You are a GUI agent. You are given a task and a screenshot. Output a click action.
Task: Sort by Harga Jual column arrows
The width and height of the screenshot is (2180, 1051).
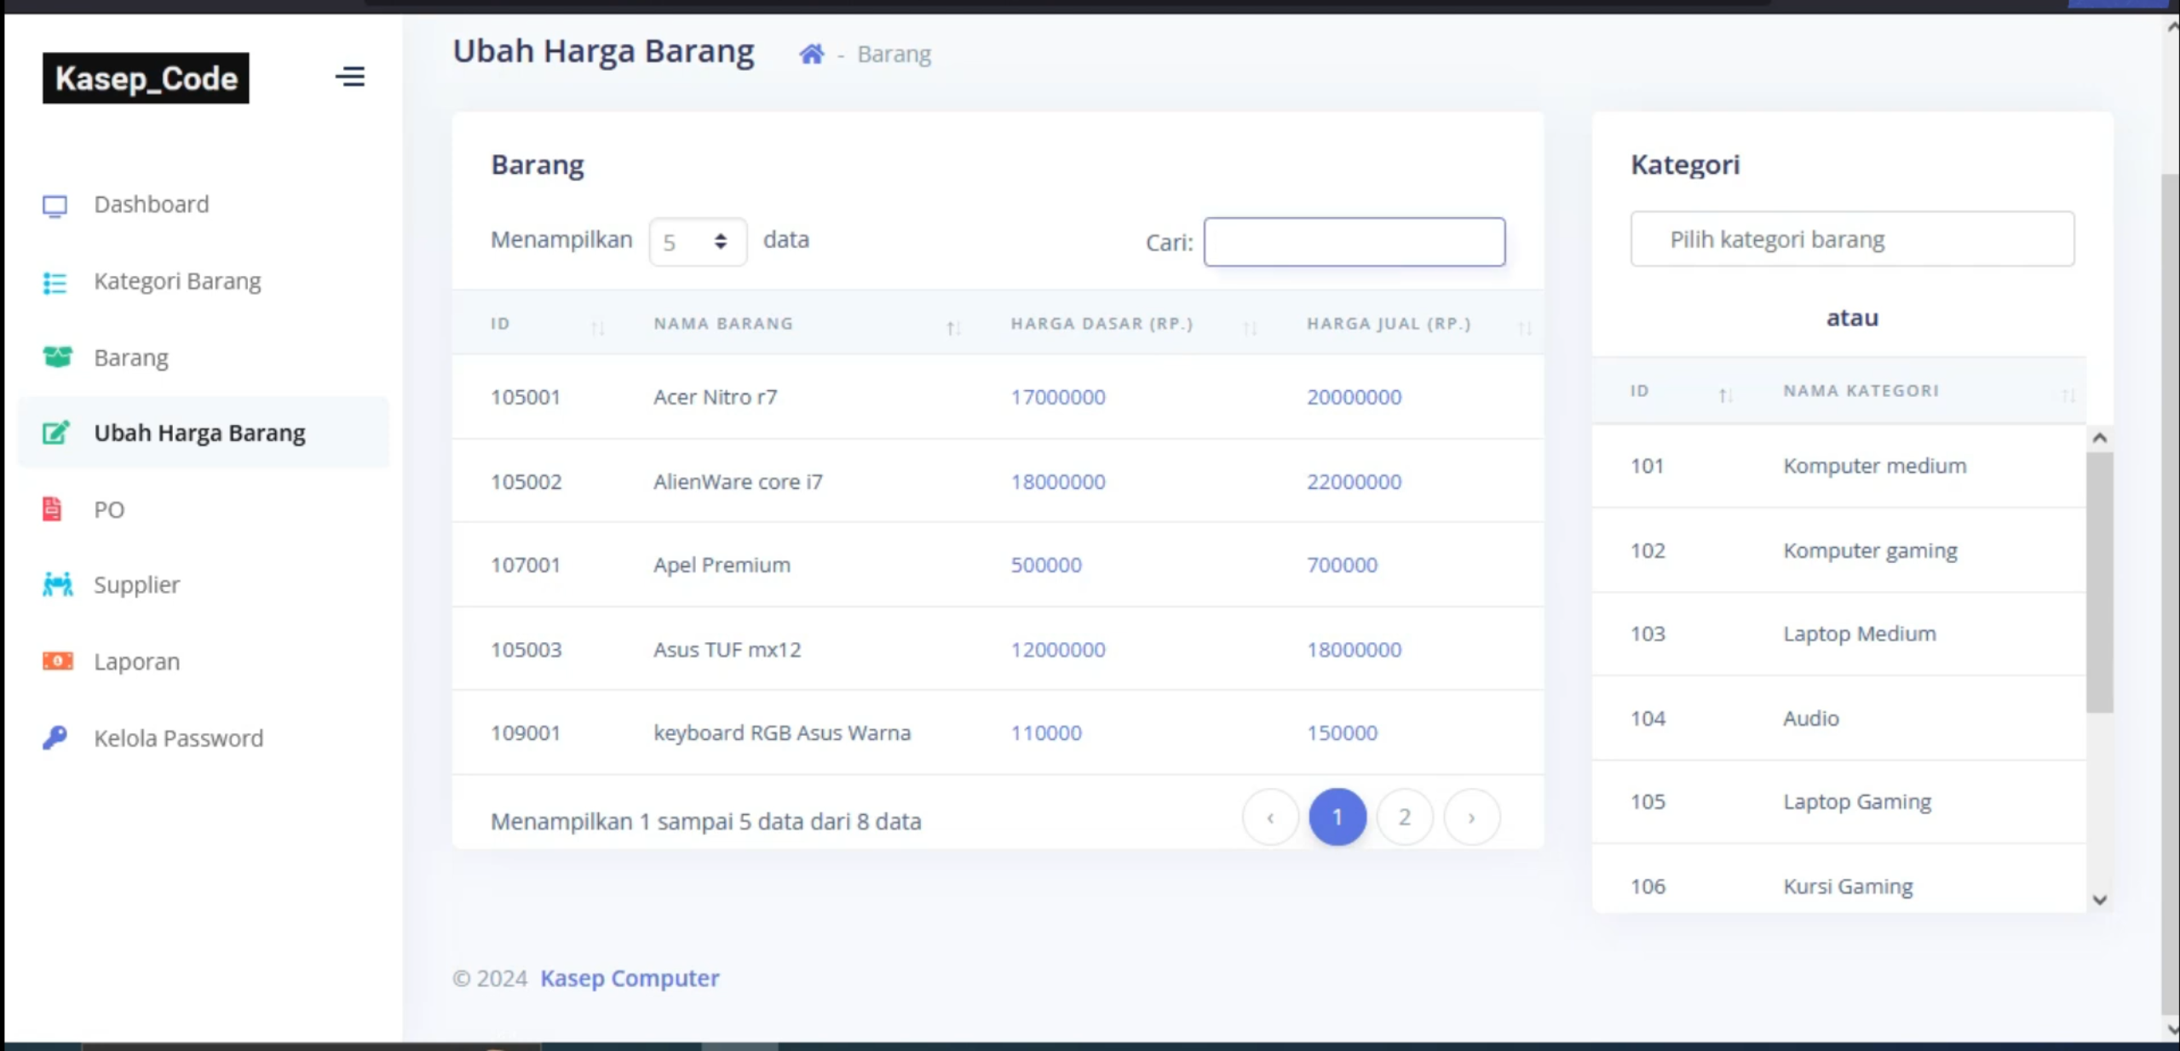1525,326
